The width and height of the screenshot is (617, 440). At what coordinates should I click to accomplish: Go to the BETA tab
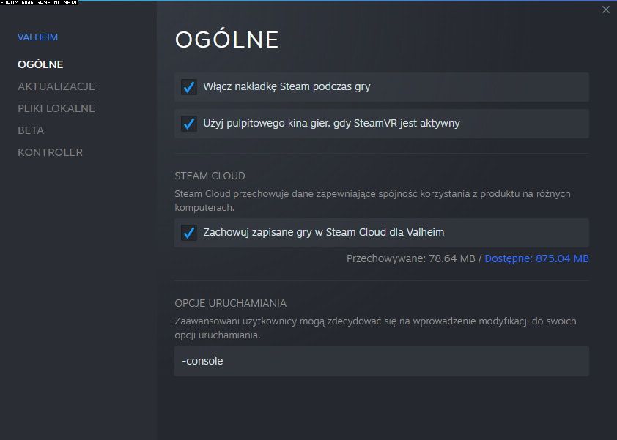tap(31, 130)
